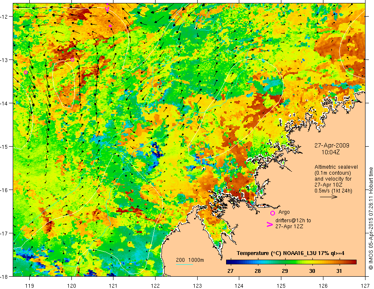
Task: Click the 'Altimetric sealevel' caption
Action: 336,167
